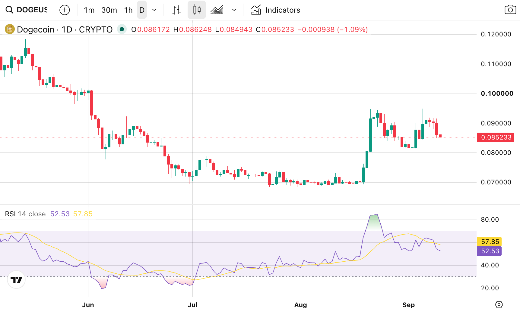Click the yellow 57.85 axis label
Viewport: 520px width, 311px height.
point(489,242)
